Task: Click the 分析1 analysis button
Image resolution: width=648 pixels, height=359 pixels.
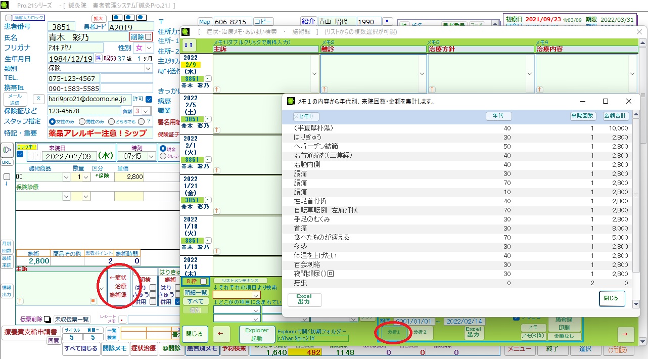Action: (394, 332)
